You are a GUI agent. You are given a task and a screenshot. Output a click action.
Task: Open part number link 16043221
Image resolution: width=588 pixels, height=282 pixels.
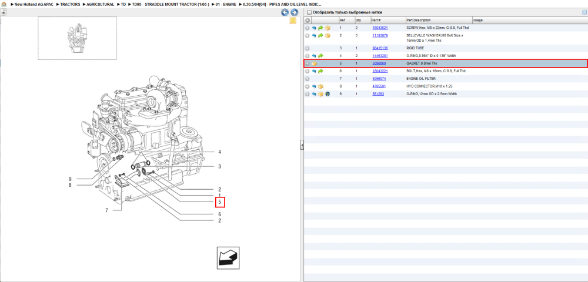pyautogui.click(x=380, y=71)
